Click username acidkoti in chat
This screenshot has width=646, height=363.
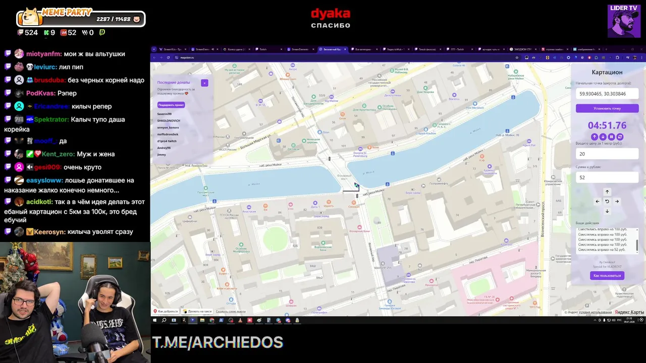39,202
